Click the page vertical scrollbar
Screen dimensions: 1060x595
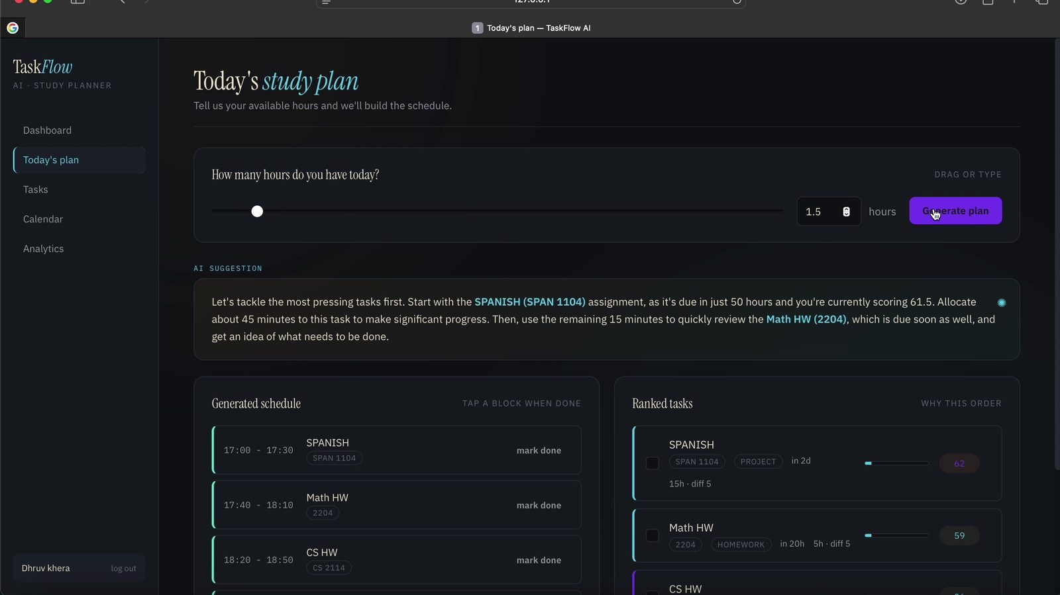pyautogui.click(x=1057, y=255)
